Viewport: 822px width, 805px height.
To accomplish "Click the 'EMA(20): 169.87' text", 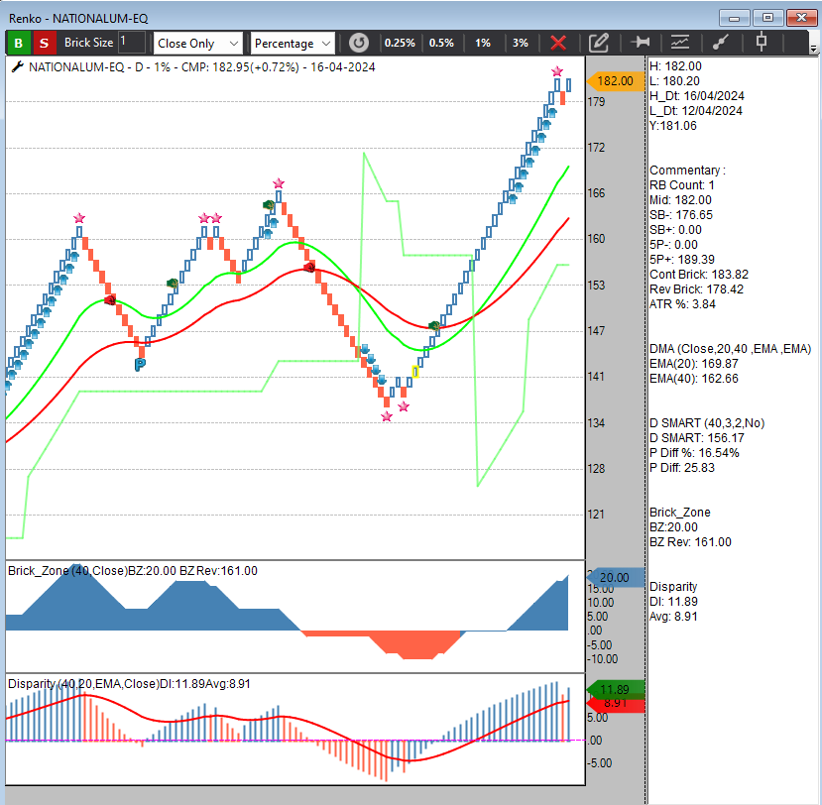I will pos(693,364).
